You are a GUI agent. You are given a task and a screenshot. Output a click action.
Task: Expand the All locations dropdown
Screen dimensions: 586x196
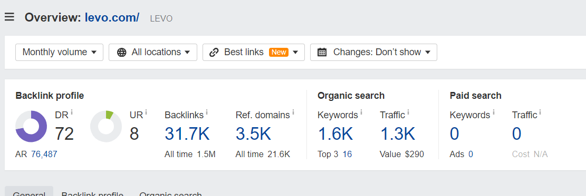point(153,52)
